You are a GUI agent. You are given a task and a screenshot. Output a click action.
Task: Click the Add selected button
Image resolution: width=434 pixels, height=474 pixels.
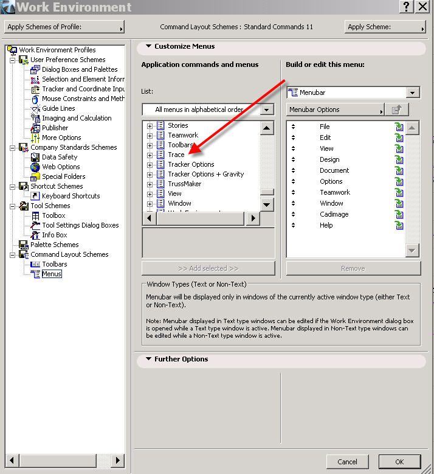coord(208,268)
